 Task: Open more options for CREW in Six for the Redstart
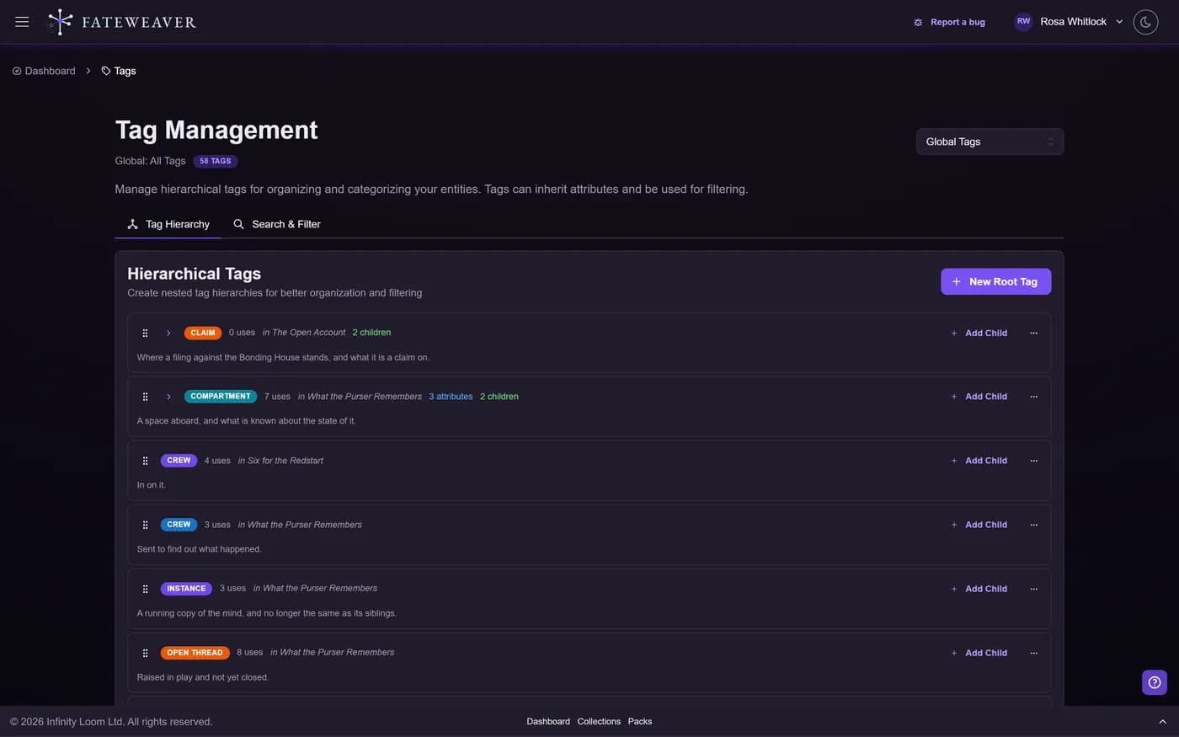point(1033,461)
